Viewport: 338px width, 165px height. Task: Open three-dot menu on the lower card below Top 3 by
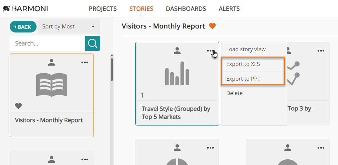tap(321, 148)
